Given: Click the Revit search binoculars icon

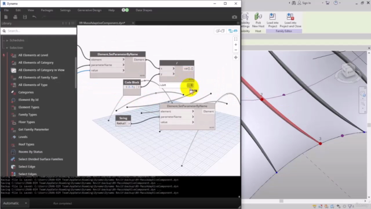Looking at the screenshot, I should click(x=294, y=3).
